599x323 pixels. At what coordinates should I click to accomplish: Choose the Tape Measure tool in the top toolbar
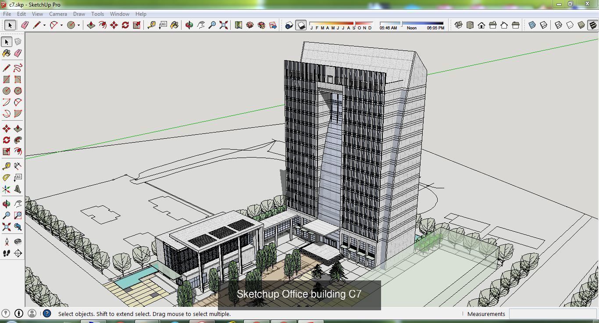coord(151,25)
